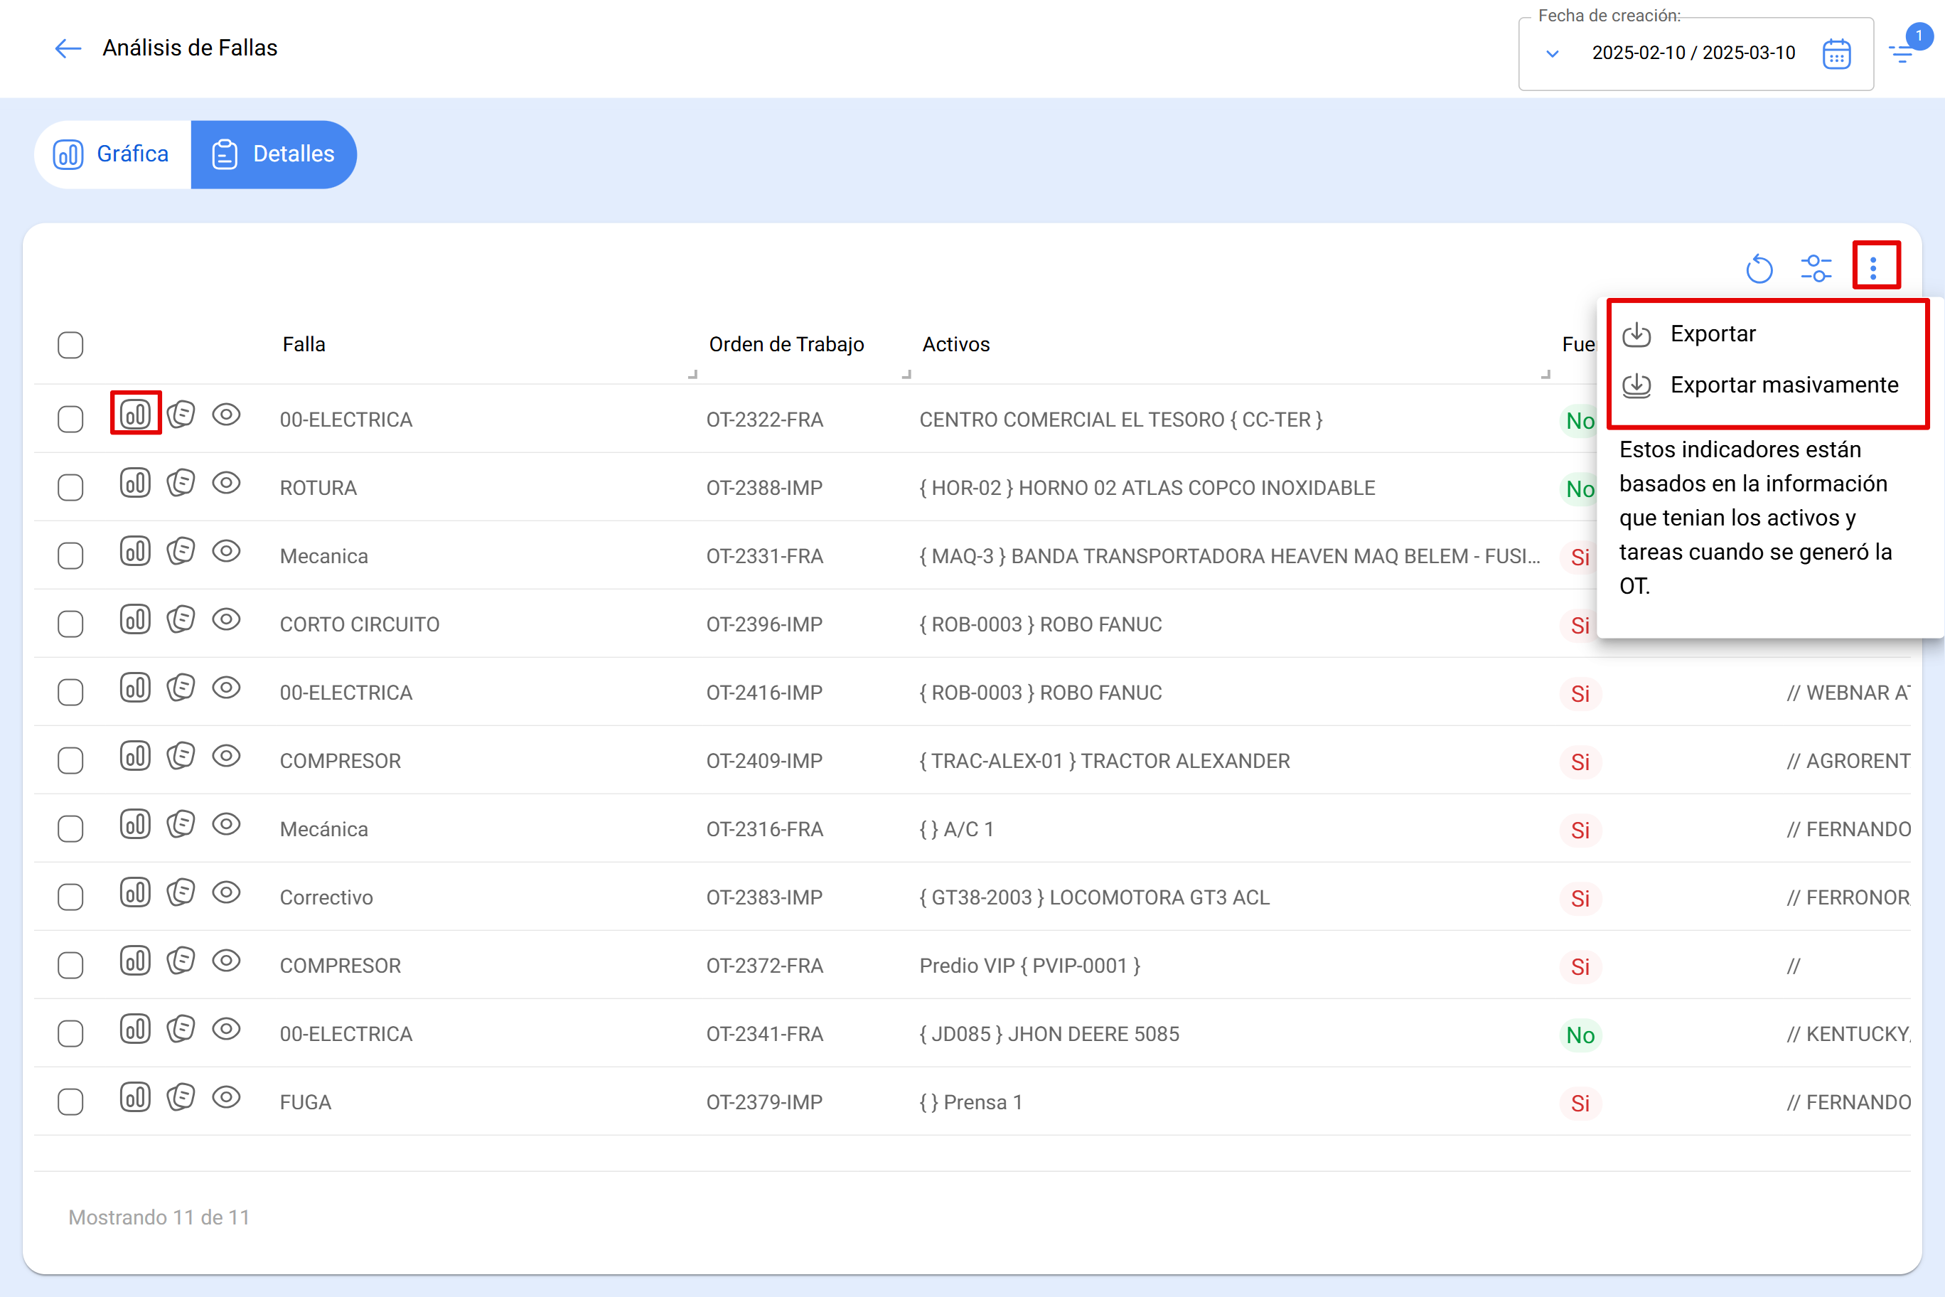The height and width of the screenshot is (1297, 1945).
Task: Refresh the failures table
Action: pyautogui.click(x=1759, y=268)
